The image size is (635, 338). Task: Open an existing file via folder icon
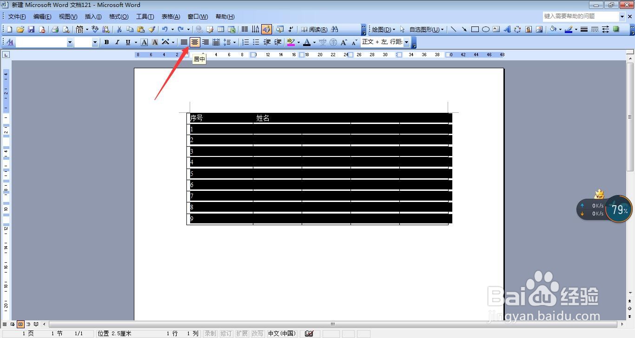[20, 29]
